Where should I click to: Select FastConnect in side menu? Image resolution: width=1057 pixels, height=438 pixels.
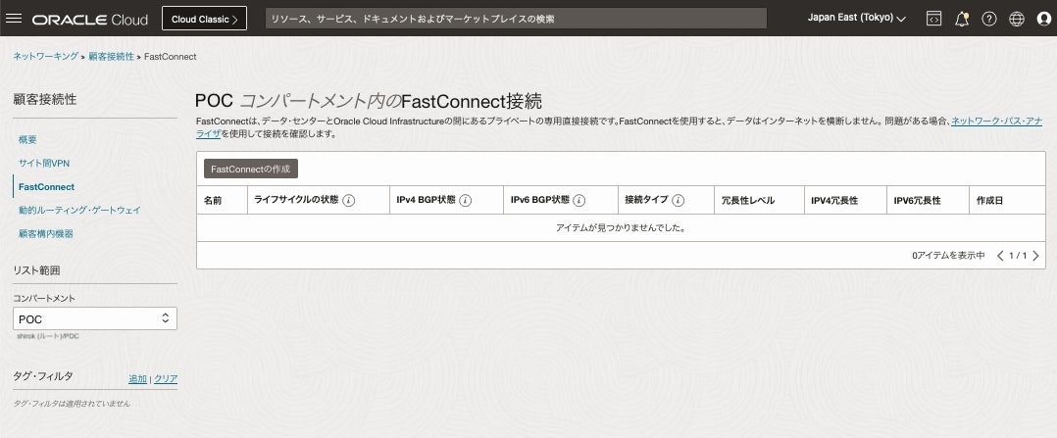[46, 186]
